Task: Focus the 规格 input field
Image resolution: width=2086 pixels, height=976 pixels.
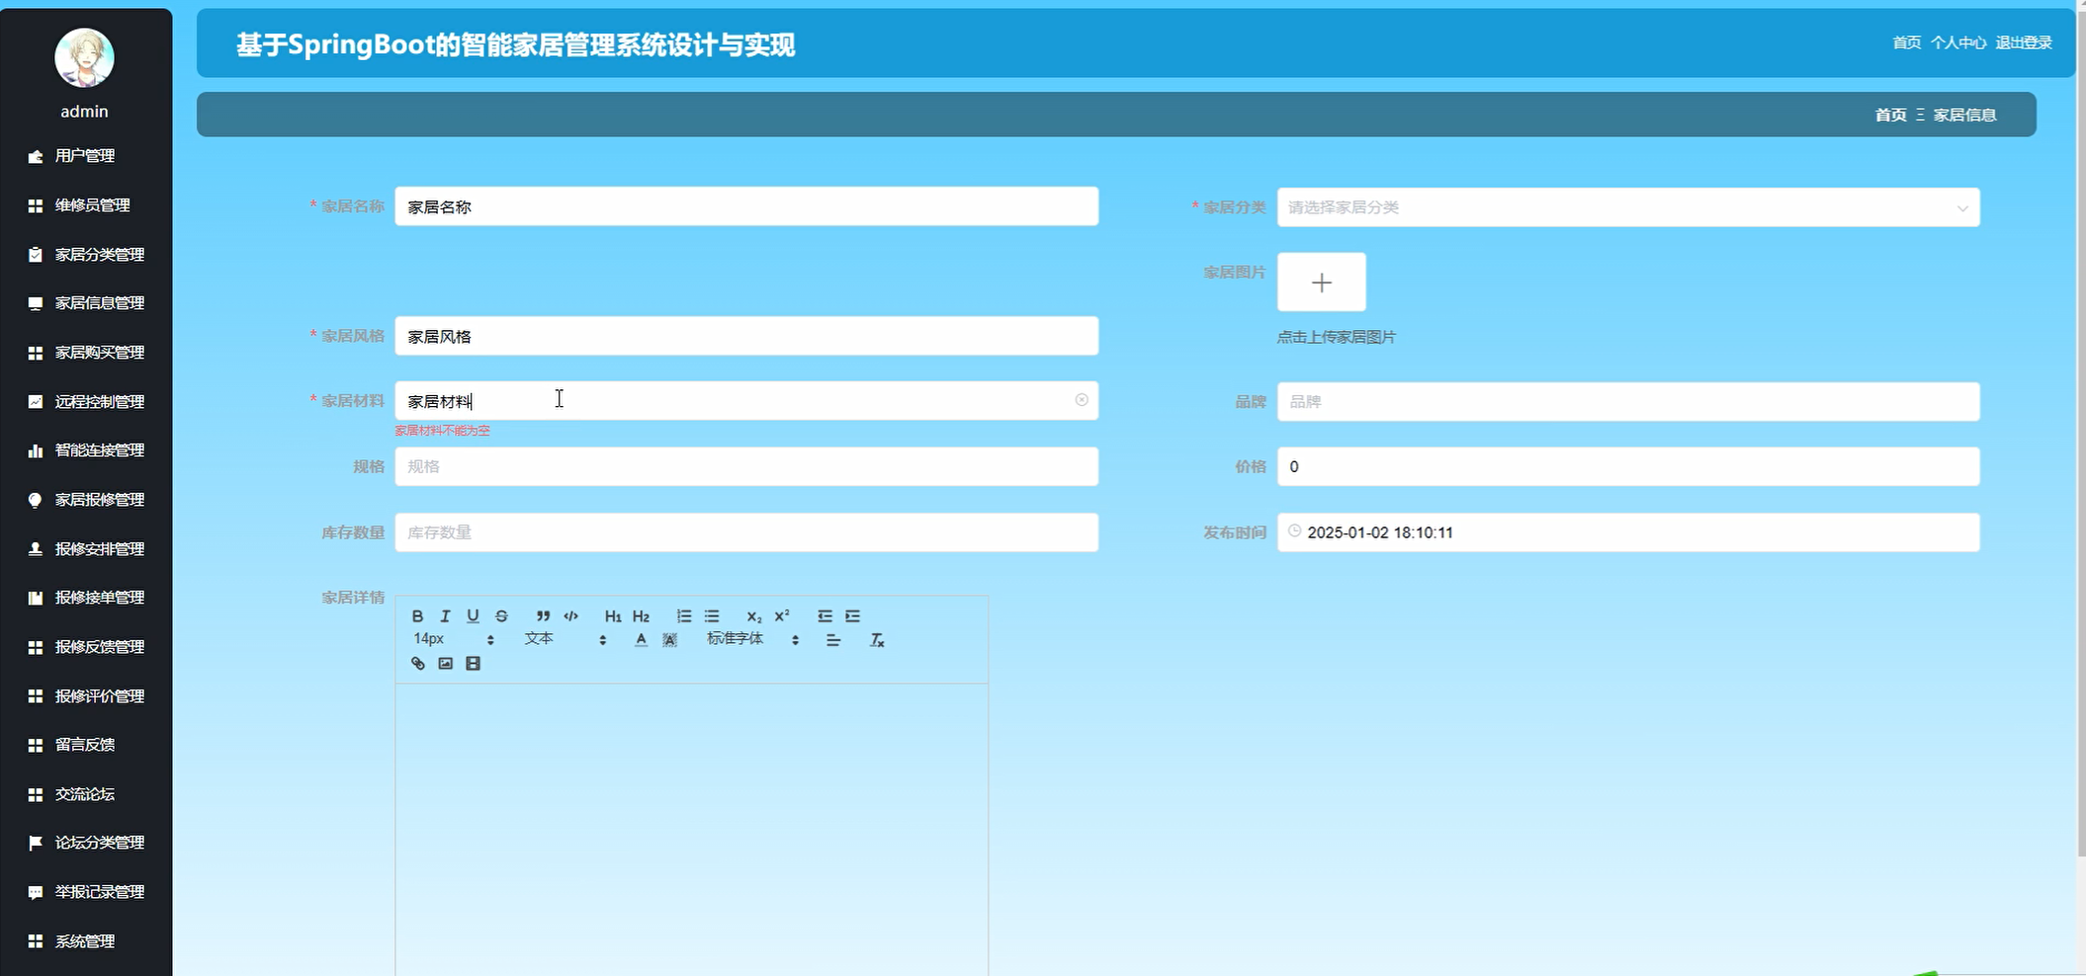Action: click(746, 466)
